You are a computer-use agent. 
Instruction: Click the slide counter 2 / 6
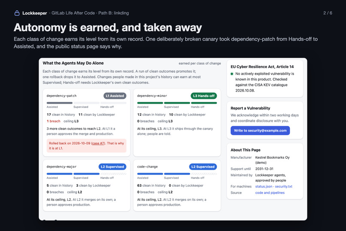(x=328, y=13)
